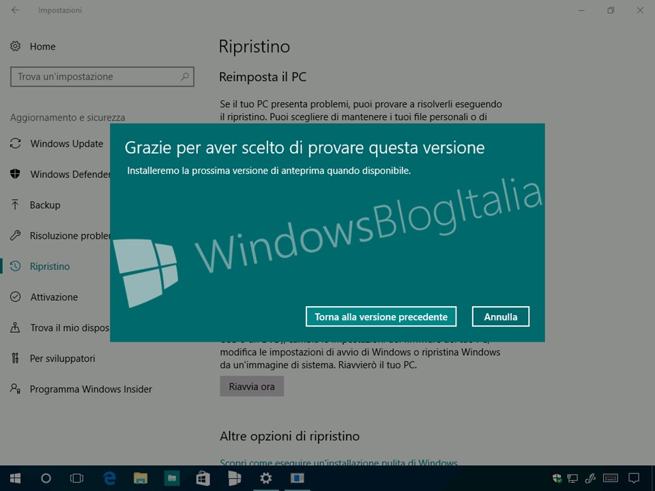
Task: Restore down the Impostazioni window
Action: click(611, 10)
